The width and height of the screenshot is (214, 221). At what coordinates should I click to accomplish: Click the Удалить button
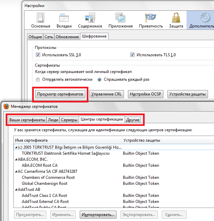[x=174, y=215]
